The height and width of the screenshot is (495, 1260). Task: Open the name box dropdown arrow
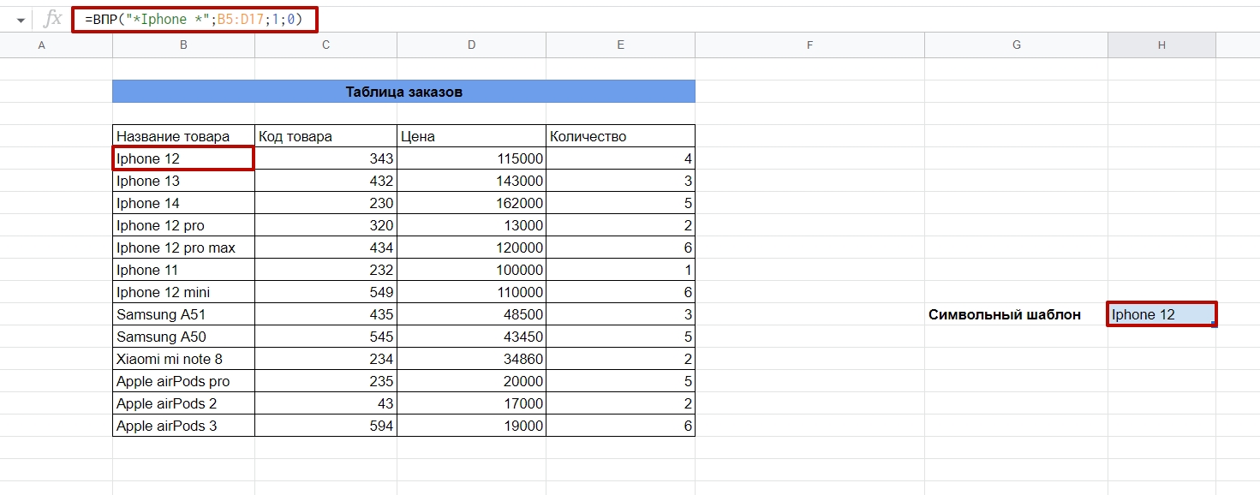(21, 19)
